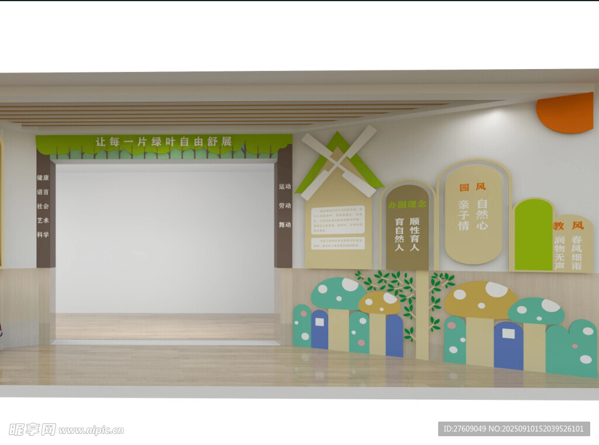Select the 艺术 label on the left pillar

coord(43,220)
